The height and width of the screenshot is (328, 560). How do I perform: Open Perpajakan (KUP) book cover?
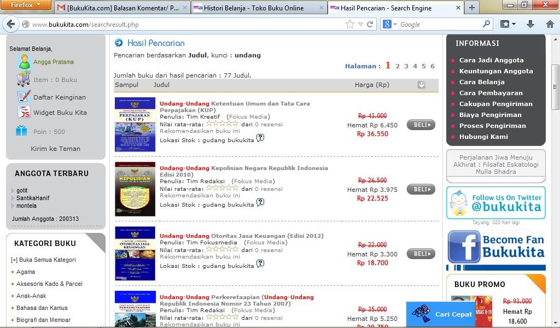135,124
